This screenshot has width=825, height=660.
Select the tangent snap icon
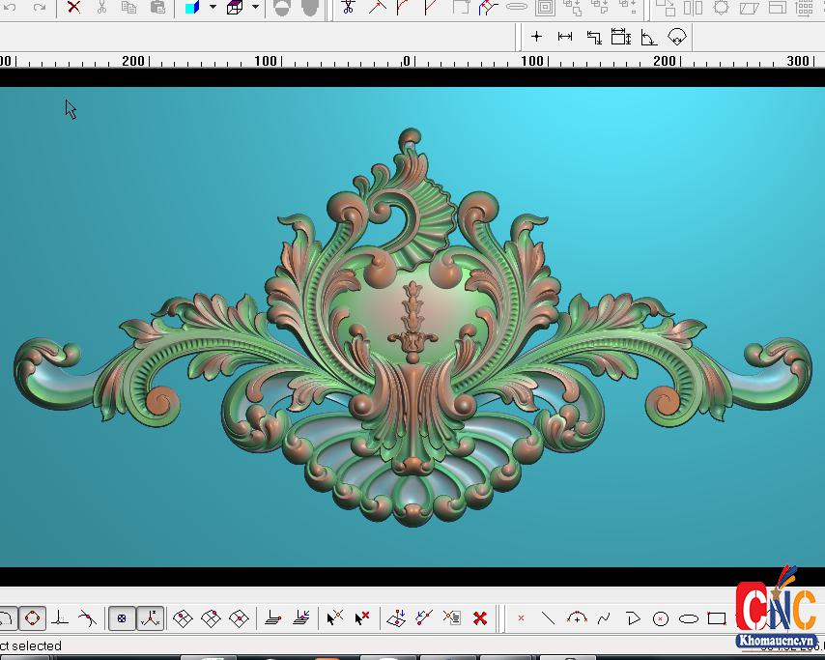tap(88, 617)
